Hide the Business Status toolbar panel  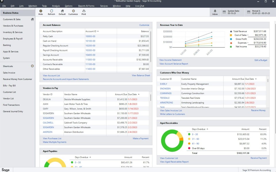pos(41,12)
